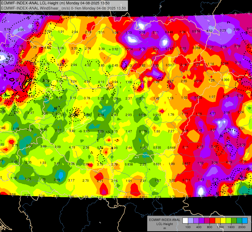This screenshot has width=252, height=232.
Task: Click wind shear value 5.93
Action: tap(60, 81)
